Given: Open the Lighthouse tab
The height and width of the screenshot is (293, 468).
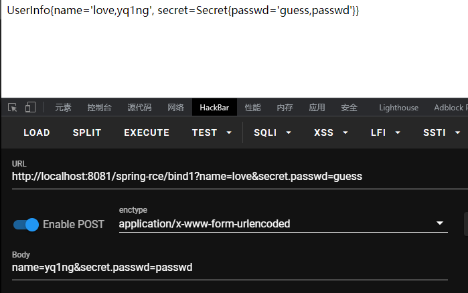Looking at the screenshot, I should point(398,108).
